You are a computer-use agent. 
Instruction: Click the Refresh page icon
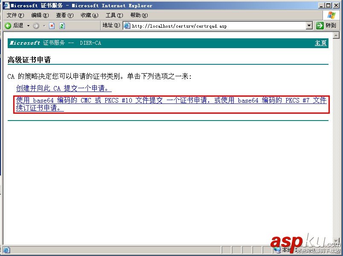(x=62, y=26)
